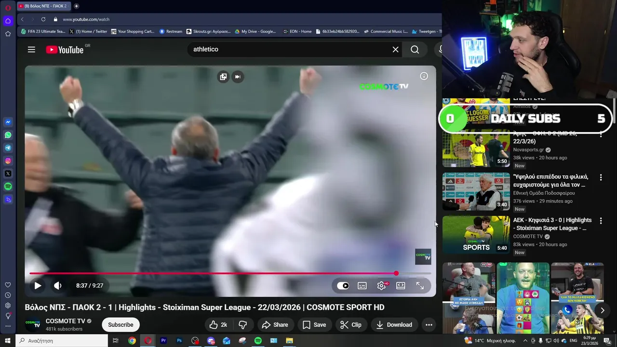Open Opera sidebar settings gear
617x347 pixels.
coord(8,306)
